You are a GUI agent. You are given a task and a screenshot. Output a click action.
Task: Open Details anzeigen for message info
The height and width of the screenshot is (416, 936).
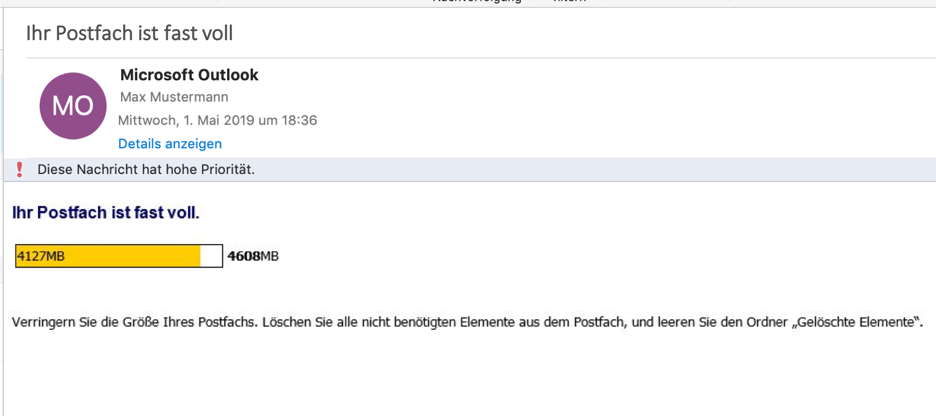click(x=169, y=143)
